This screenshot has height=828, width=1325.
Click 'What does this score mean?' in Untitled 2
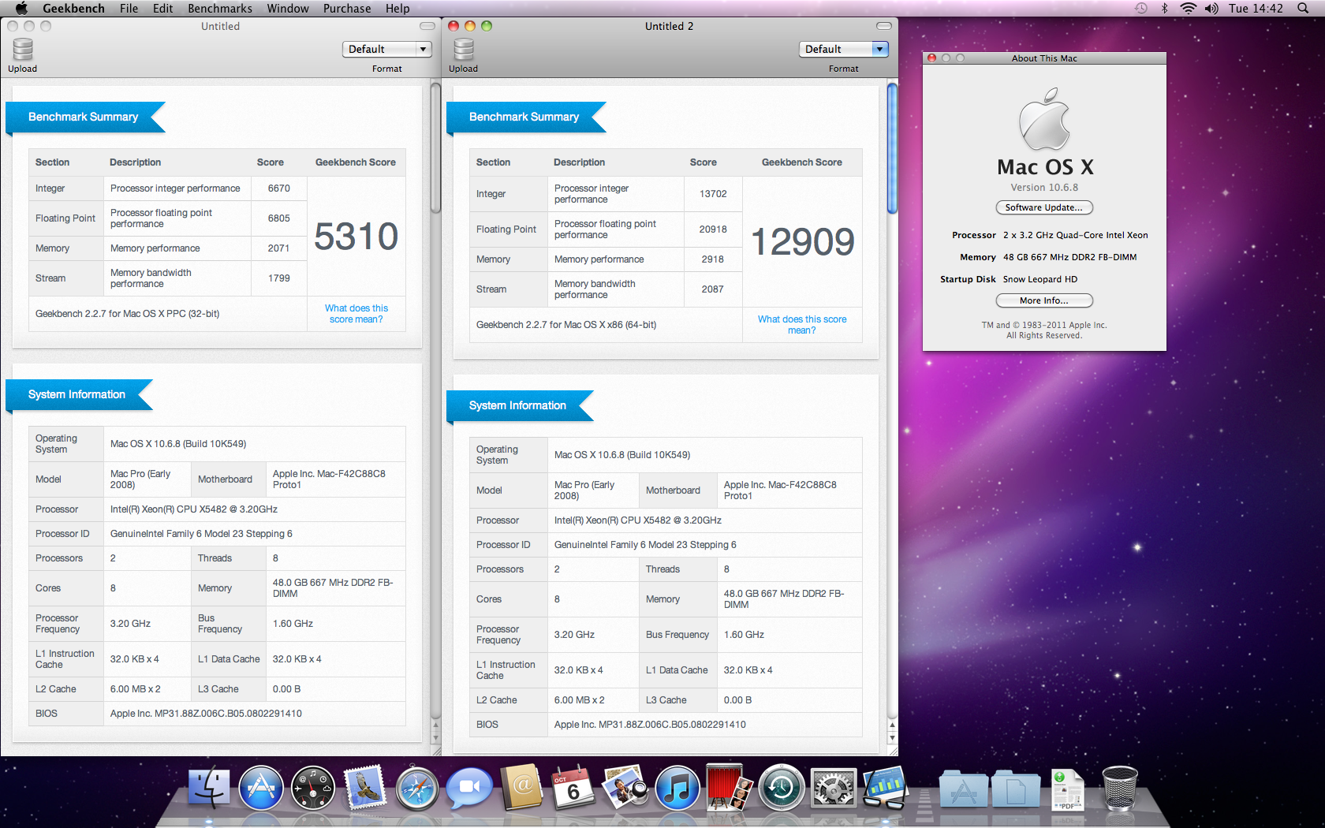(x=802, y=325)
